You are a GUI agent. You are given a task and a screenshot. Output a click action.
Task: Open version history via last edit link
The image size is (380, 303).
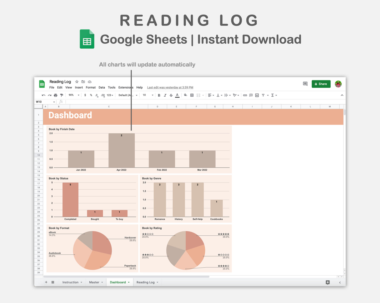(170, 87)
